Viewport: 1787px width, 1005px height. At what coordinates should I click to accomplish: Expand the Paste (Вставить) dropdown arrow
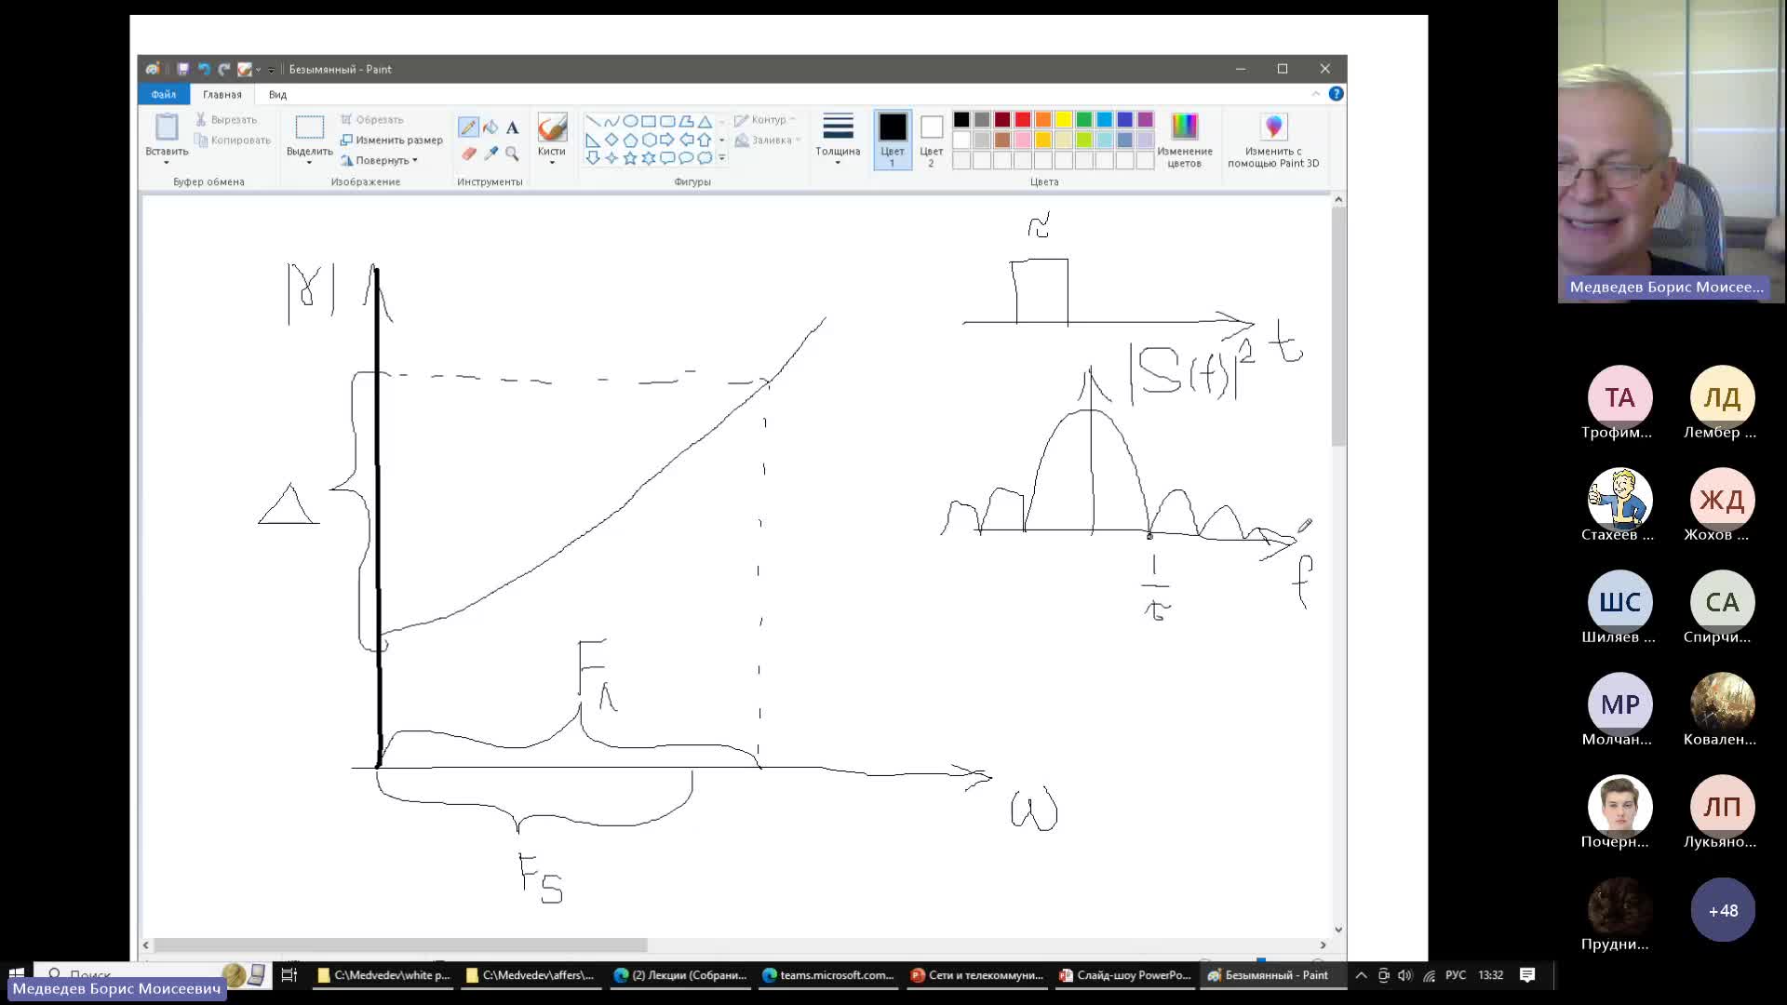pyautogui.click(x=167, y=162)
